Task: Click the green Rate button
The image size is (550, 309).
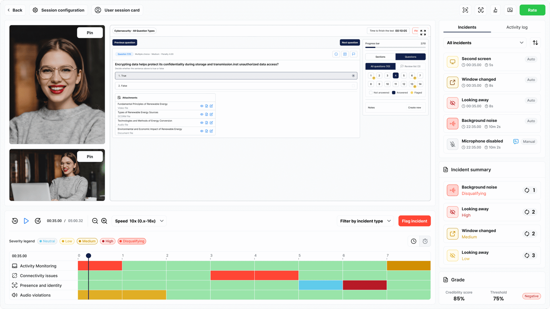Action: coord(532,10)
